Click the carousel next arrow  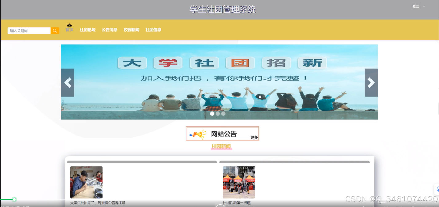pyautogui.click(x=371, y=82)
